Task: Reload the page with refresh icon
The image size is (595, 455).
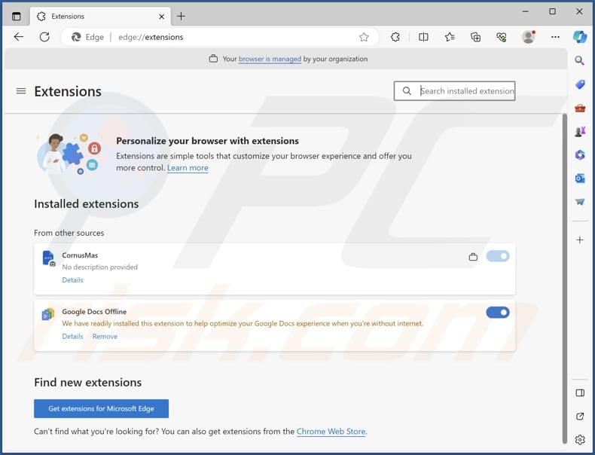Action: click(x=44, y=37)
